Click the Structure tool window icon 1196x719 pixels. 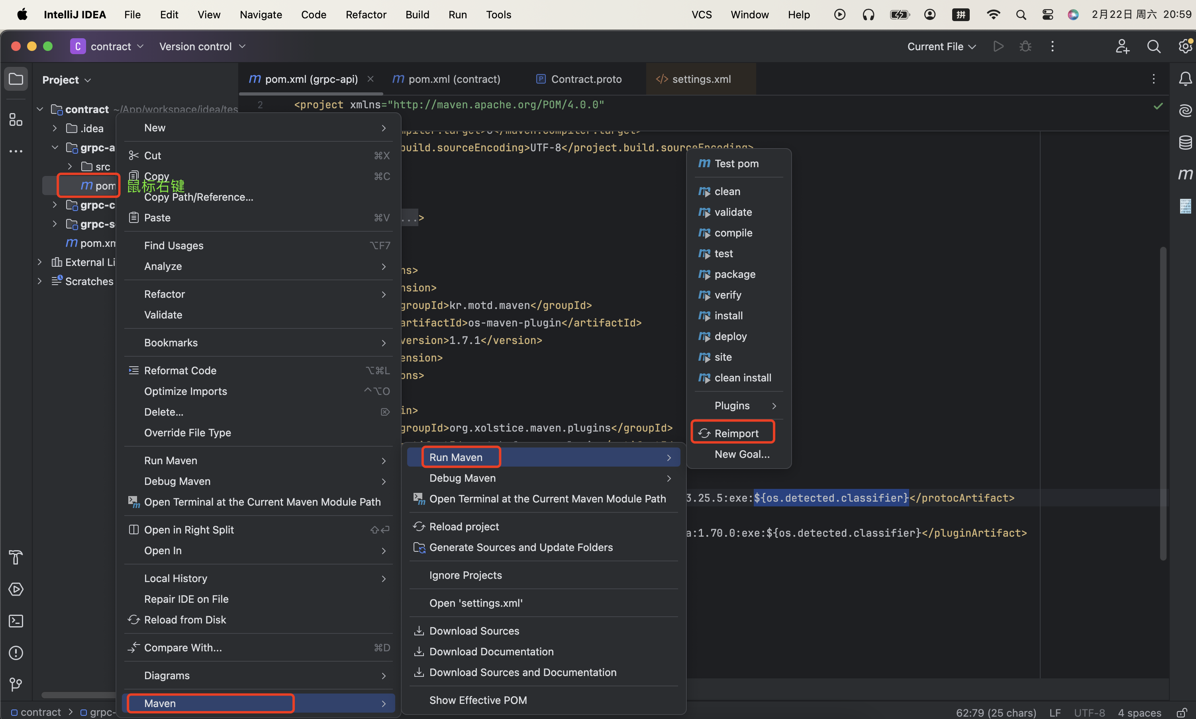16,119
